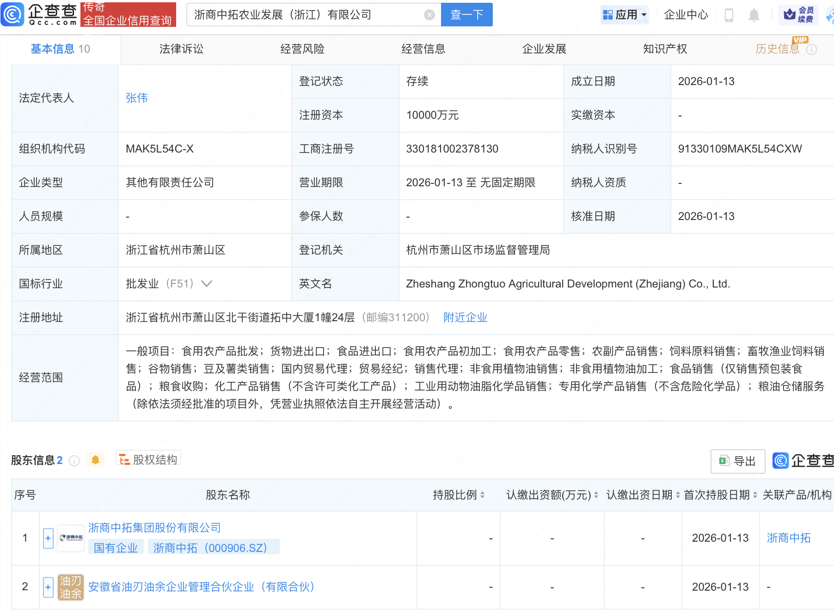Export shareholder list via 导出 button

[x=737, y=461]
